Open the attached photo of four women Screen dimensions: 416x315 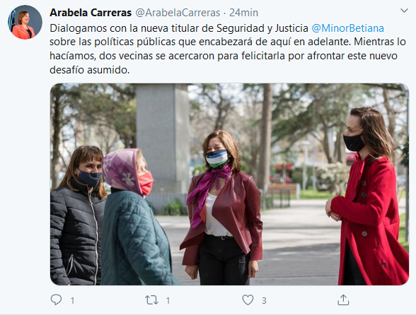tap(229, 184)
